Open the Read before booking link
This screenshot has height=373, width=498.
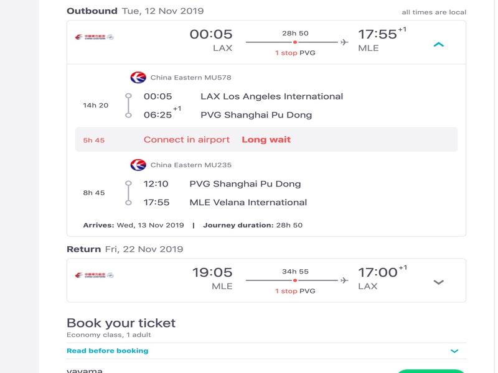coord(107,351)
